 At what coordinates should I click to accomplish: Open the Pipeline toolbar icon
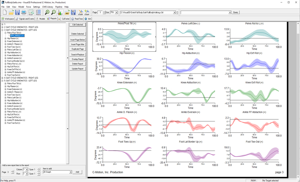(x=38, y=13)
